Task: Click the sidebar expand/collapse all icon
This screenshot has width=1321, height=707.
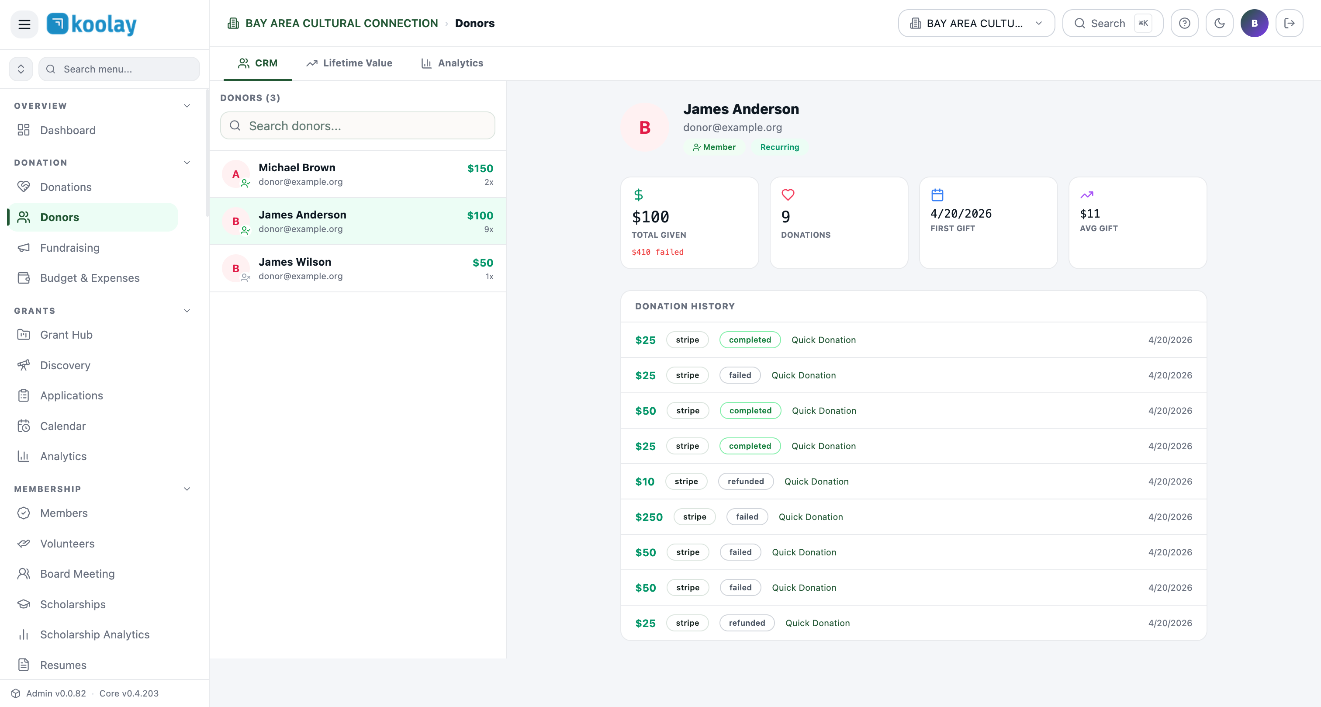Action: coord(21,69)
